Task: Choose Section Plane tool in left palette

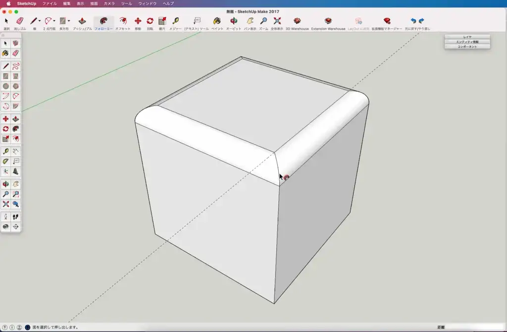Action: coord(15,226)
